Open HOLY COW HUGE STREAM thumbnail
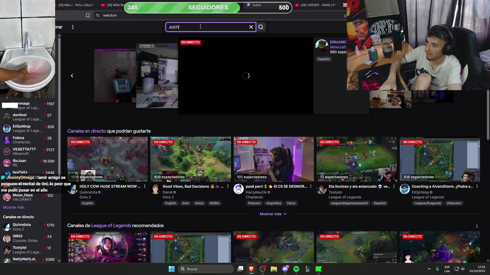This screenshot has height=275, width=490. [x=108, y=159]
